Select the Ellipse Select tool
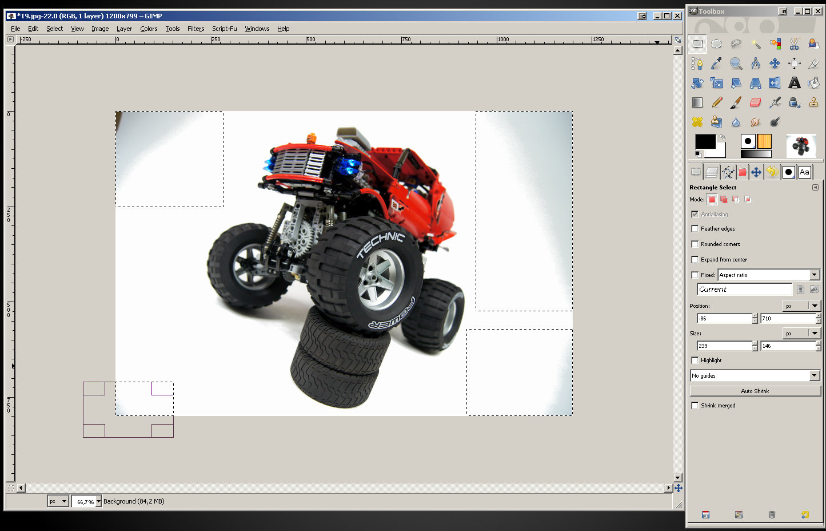 (x=717, y=44)
